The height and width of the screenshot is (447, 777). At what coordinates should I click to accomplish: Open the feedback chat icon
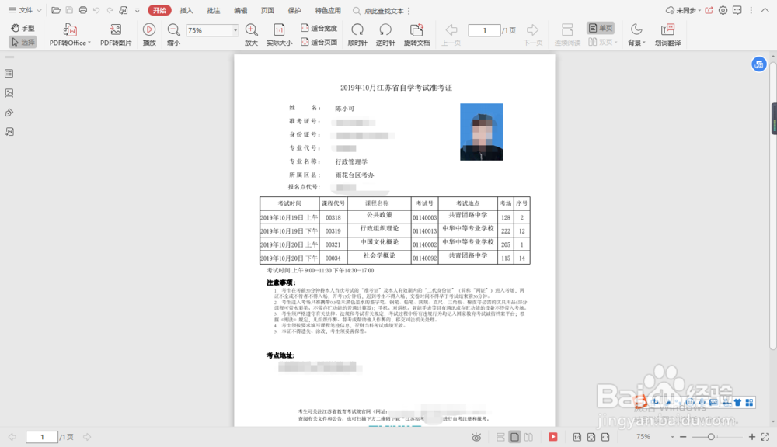(737, 10)
